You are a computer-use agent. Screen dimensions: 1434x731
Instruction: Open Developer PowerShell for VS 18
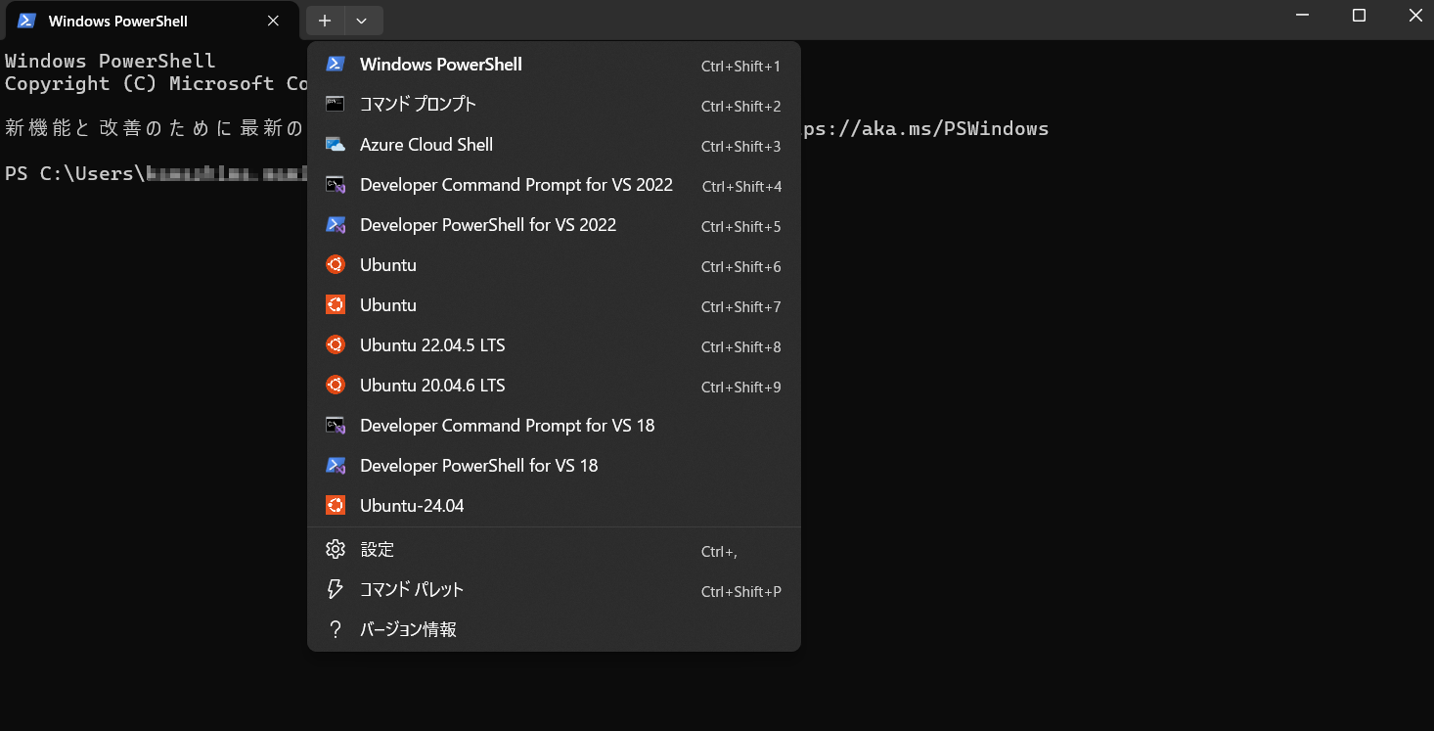(478, 466)
